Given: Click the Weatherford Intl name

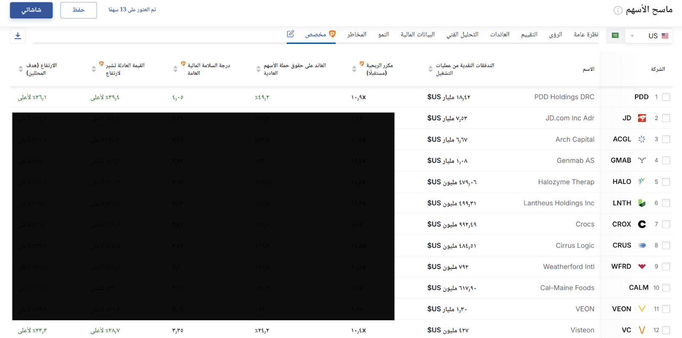Looking at the screenshot, I should pyautogui.click(x=569, y=266).
